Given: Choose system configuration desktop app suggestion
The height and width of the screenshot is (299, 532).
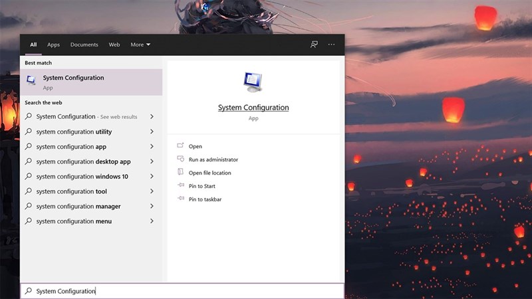Looking at the screenshot, I should (83, 161).
